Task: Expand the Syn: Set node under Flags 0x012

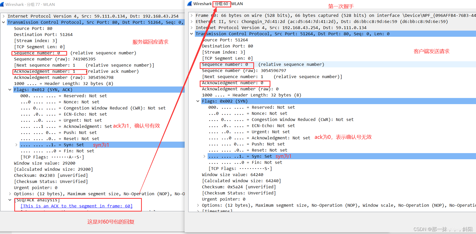Action: (x=16, y=145)
